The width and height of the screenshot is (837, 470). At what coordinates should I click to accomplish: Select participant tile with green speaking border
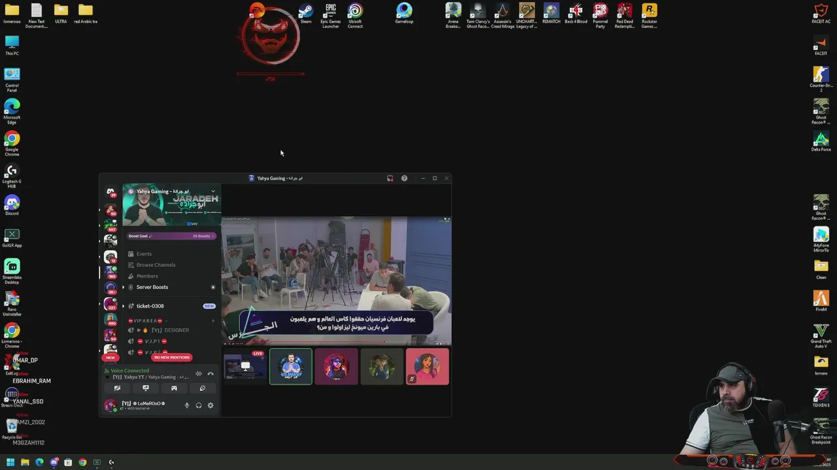click(291, 366)
